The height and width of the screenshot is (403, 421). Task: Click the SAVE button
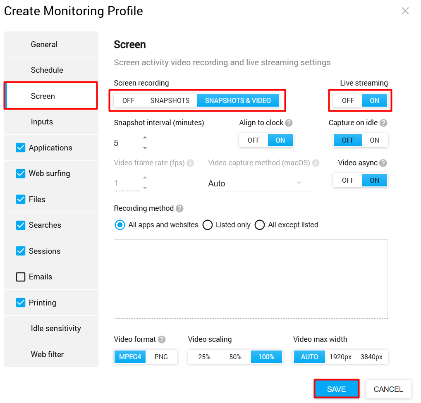click(336, 389)
